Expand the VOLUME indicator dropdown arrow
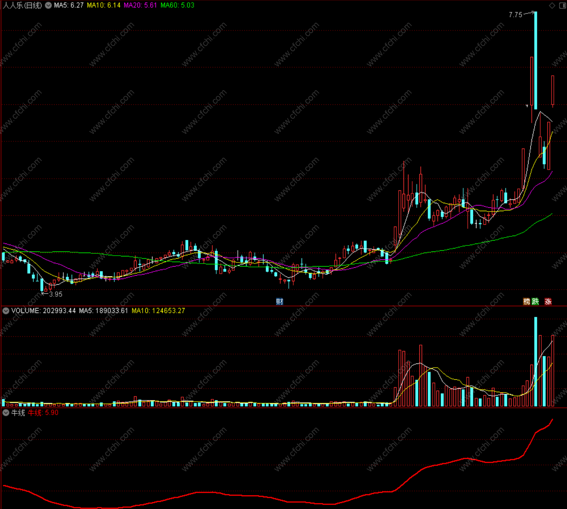 click(x=6, y=311)
